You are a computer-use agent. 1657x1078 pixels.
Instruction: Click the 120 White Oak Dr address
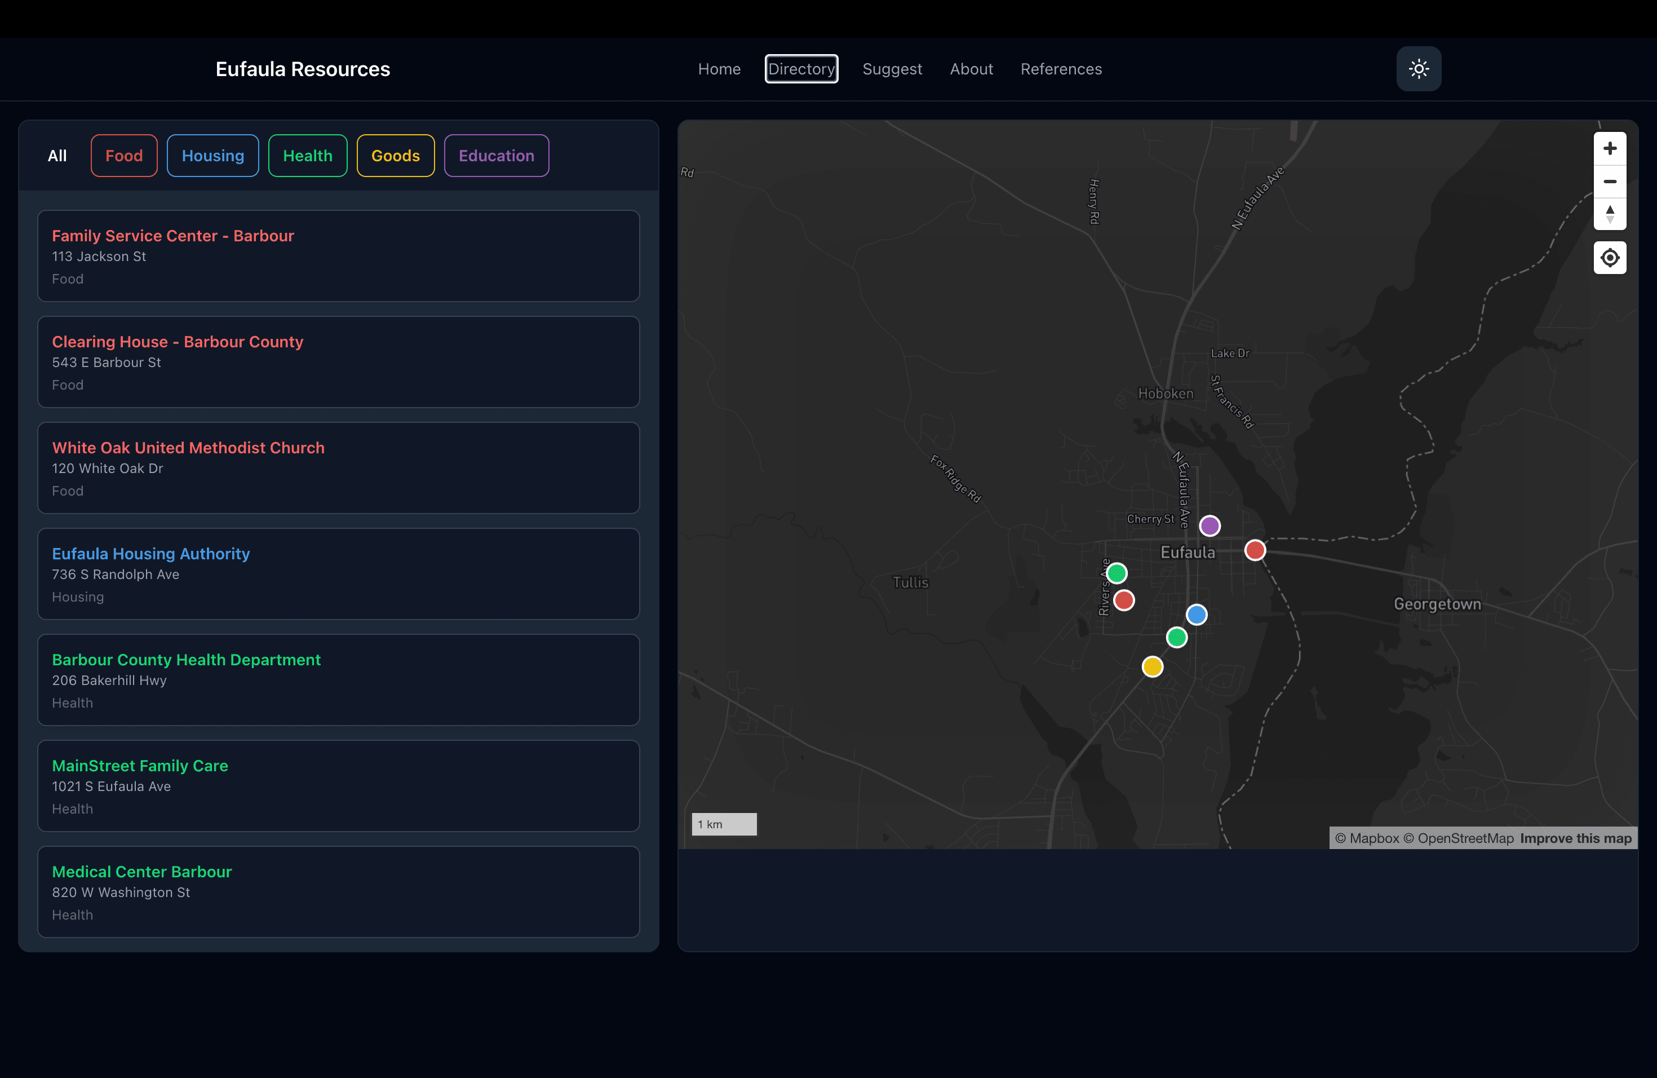(107, 468)
